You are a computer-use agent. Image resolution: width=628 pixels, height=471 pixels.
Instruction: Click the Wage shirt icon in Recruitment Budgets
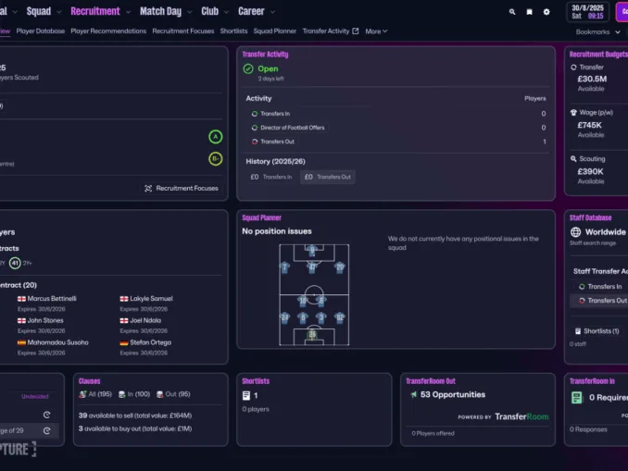point(574,113)
